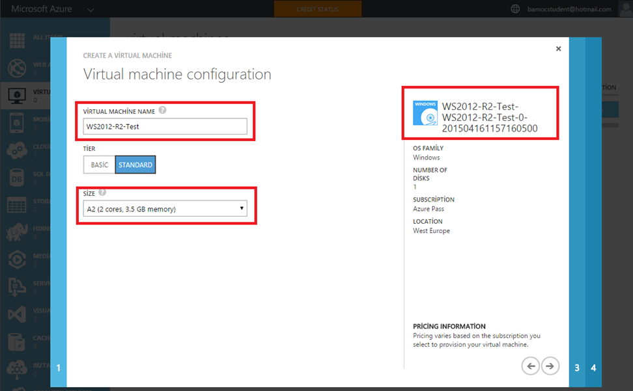The width and height of the screenshot is (633, 391).
Task: Open the HDInsight elephant icon
Action: [17, 232]
